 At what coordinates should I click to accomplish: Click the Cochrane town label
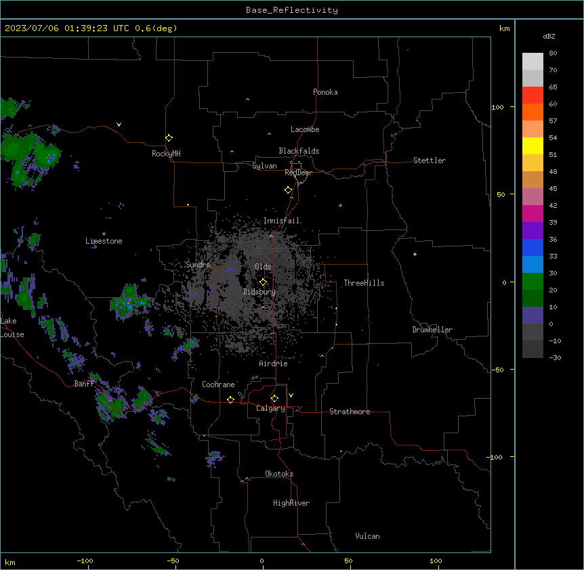(218, 385)
